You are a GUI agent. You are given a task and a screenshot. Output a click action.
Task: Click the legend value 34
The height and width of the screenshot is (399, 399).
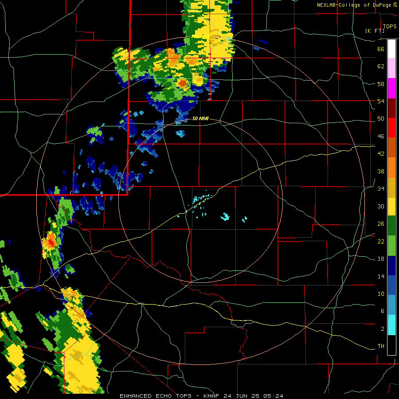[x=381, y=188]
